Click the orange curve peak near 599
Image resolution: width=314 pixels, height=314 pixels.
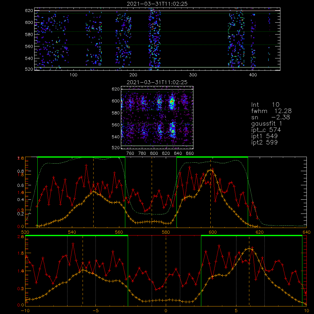(x=210, y=171)
